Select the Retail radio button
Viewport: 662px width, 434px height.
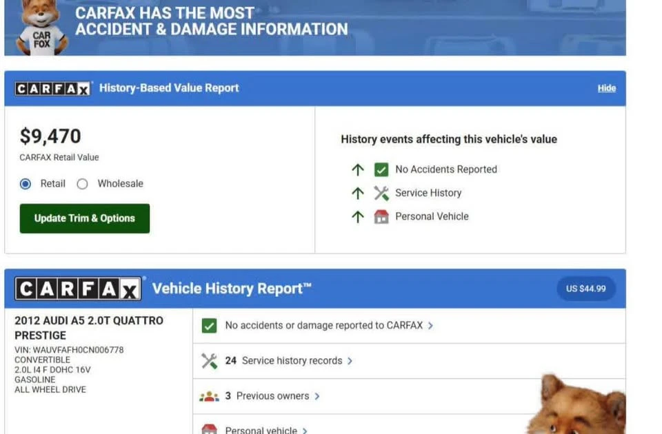tap(26, 184)
